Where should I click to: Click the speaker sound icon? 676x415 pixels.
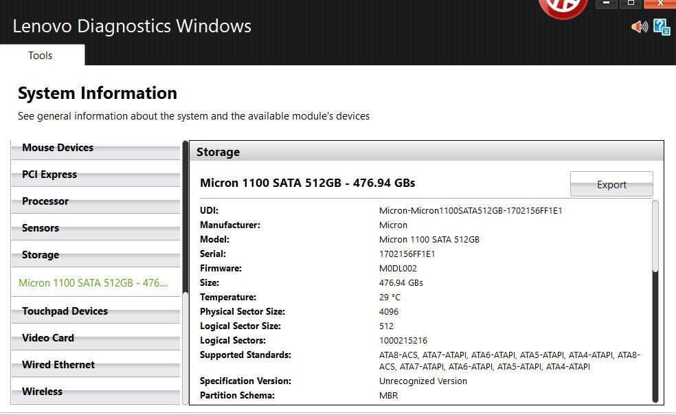point(640,27)
